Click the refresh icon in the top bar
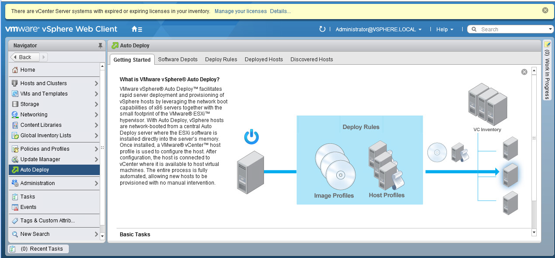The width and height of the screenshot is (555, 258). 321,29
